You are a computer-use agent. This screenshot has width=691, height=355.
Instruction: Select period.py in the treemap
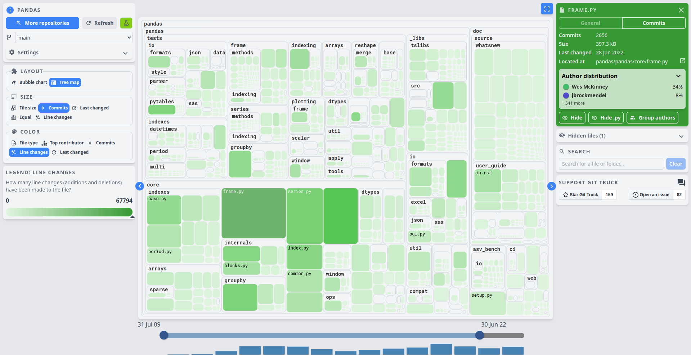click(164, 256)
